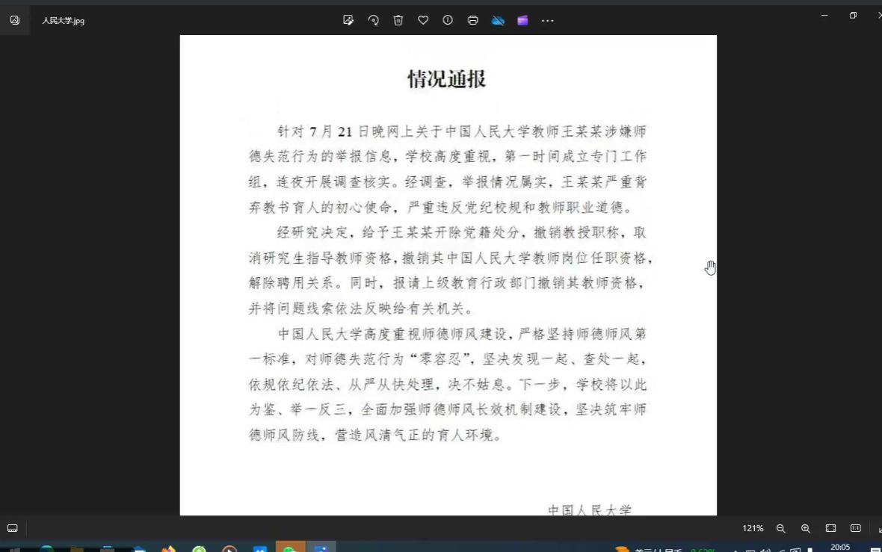Print the image using the printer icon
Viewport: 882px width, 552px height.
[x=472, y=20]
